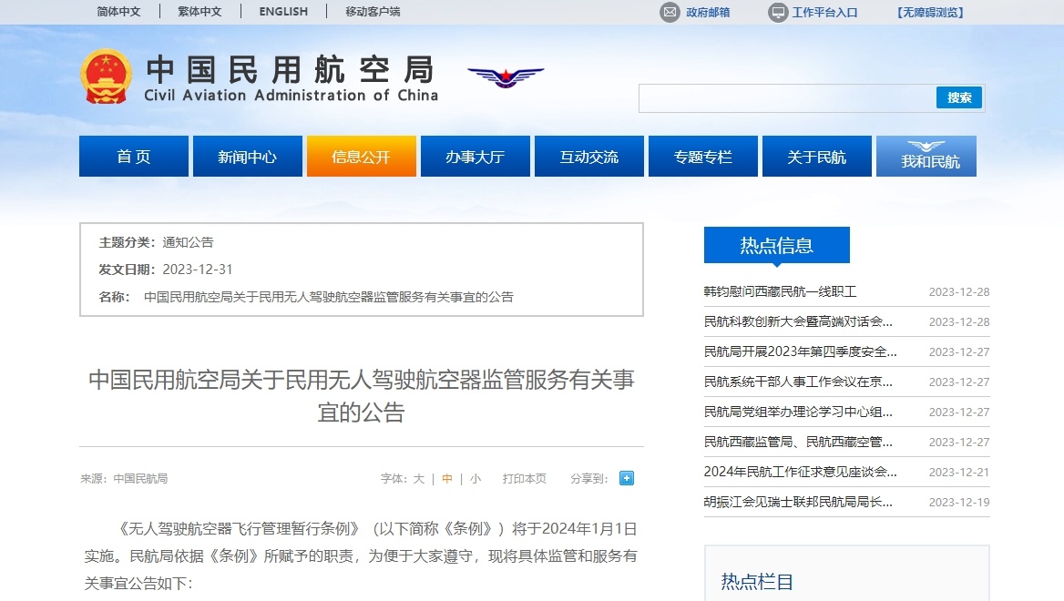The image size is (1064, 601).
Task: Click the 热点栏目 section heading
Action: coord(757,581)
